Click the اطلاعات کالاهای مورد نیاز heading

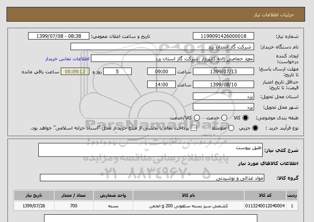(268, 163)
